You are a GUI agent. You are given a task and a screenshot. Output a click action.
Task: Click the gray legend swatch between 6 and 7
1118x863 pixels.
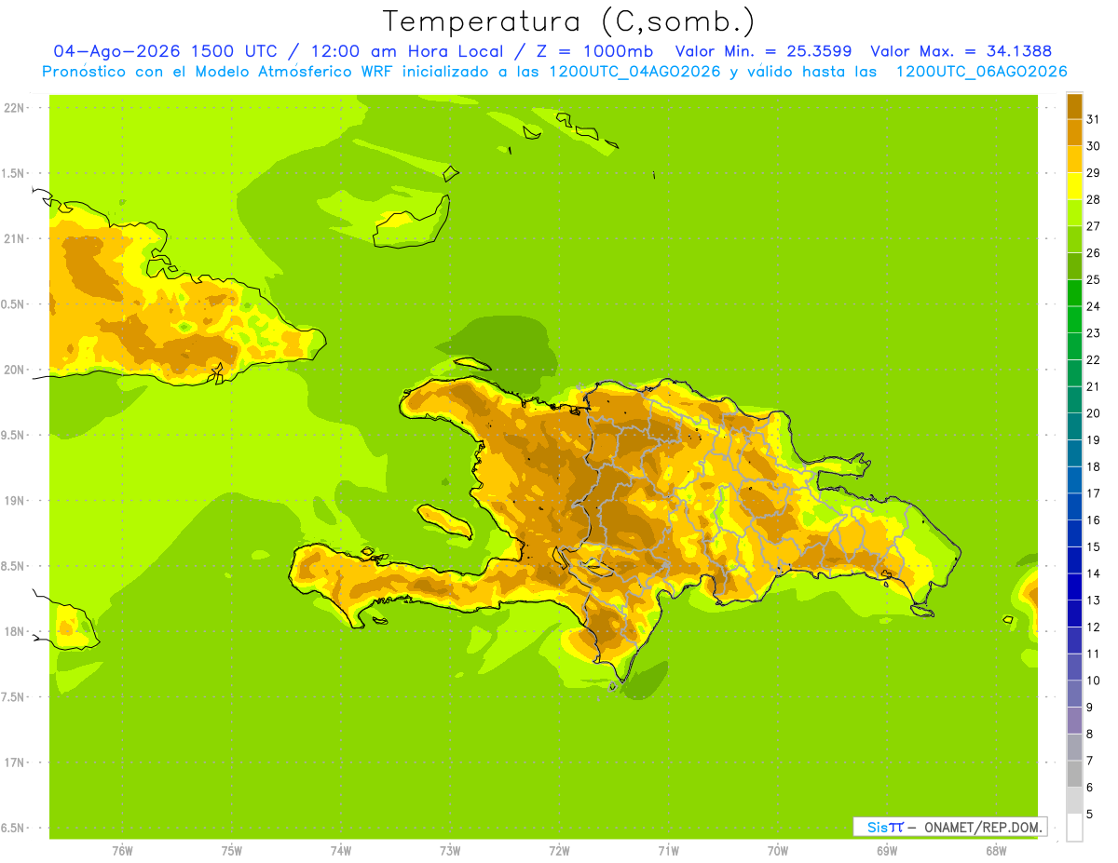(1074, 774)
